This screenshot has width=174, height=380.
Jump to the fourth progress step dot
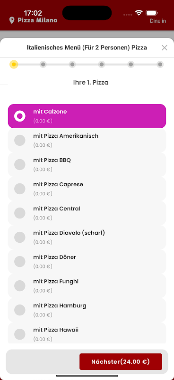(102, 65)
